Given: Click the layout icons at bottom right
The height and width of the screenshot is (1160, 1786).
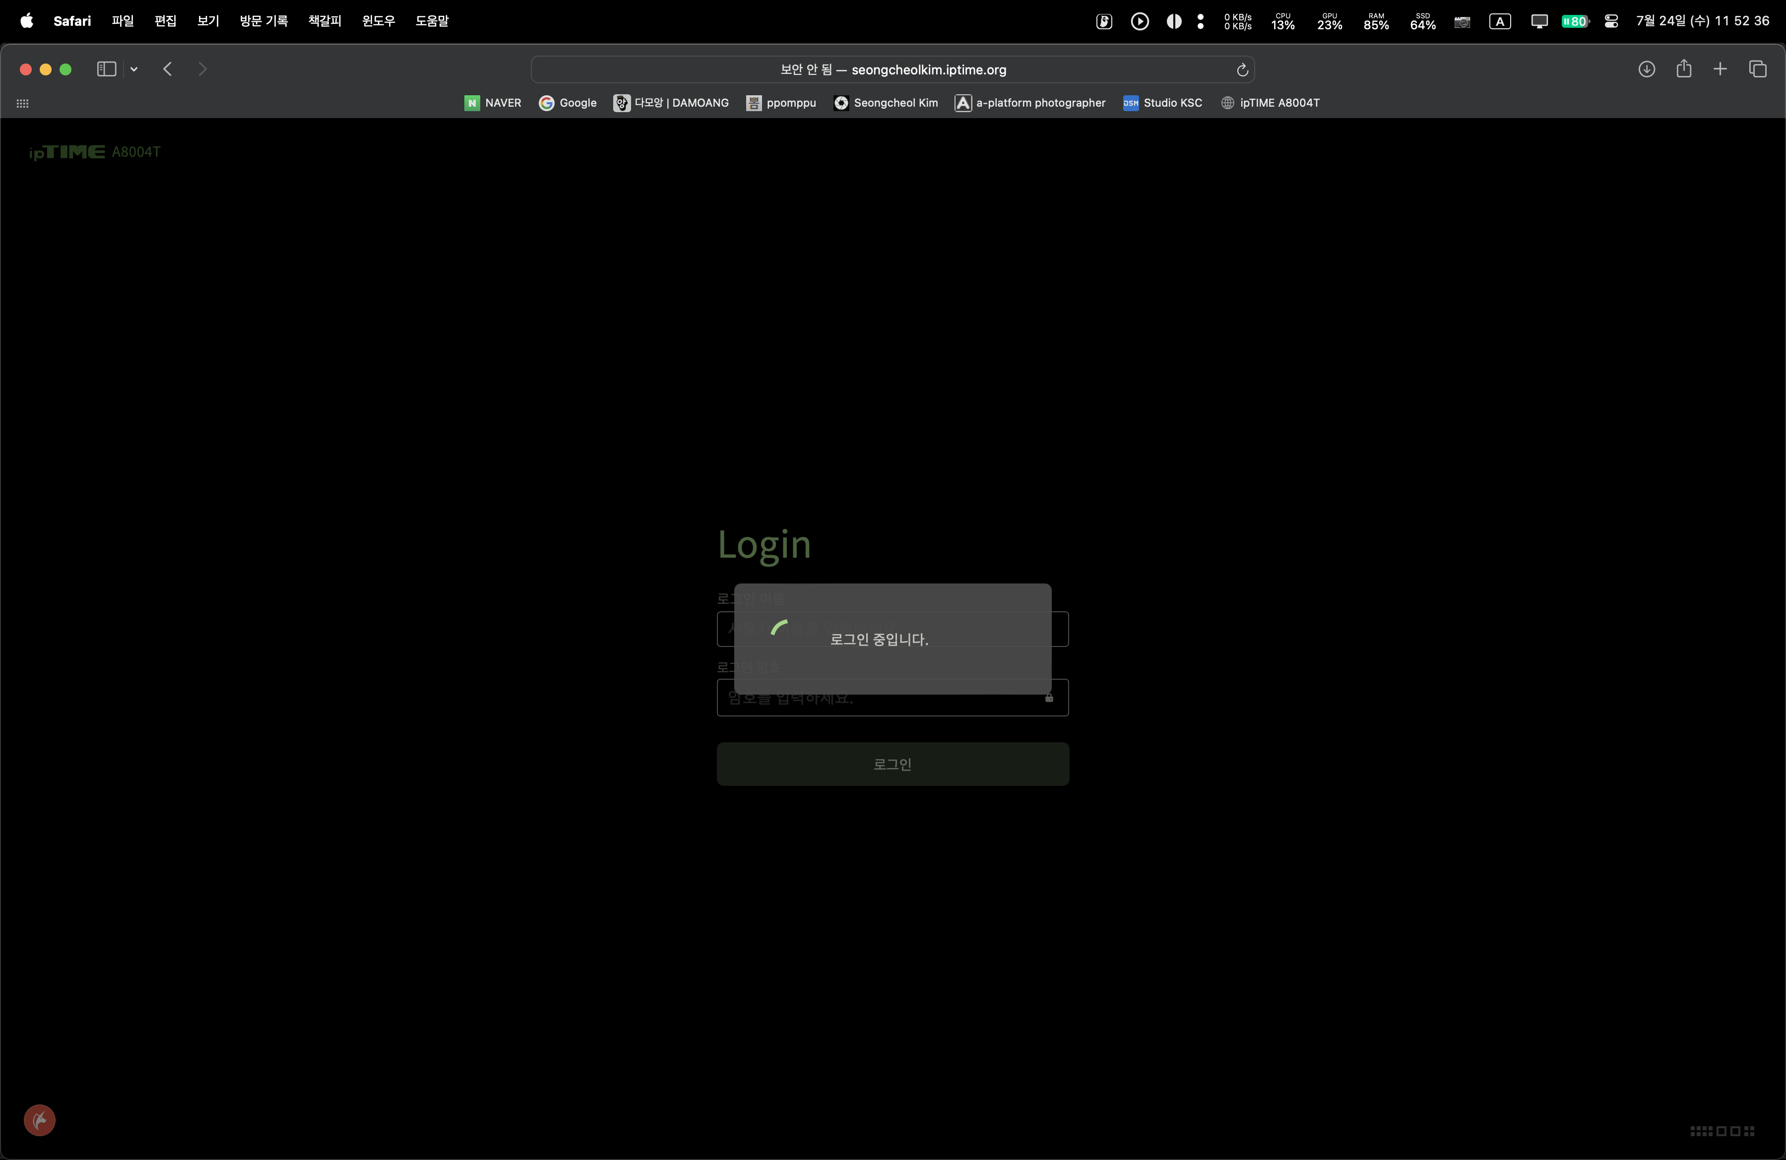Looking at the screenshot, I should click(1722, 1131).
